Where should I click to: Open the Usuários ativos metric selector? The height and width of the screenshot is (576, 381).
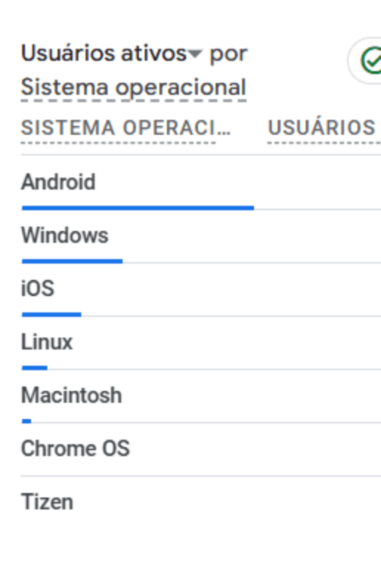point(111,54)
